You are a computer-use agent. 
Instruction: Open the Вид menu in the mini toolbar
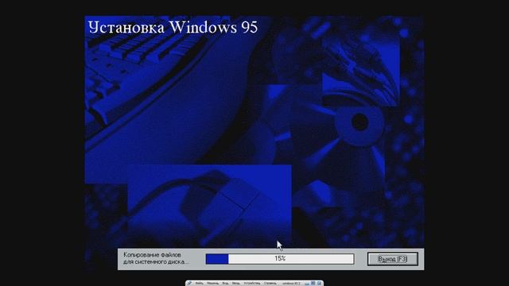[x=225, y=283]
